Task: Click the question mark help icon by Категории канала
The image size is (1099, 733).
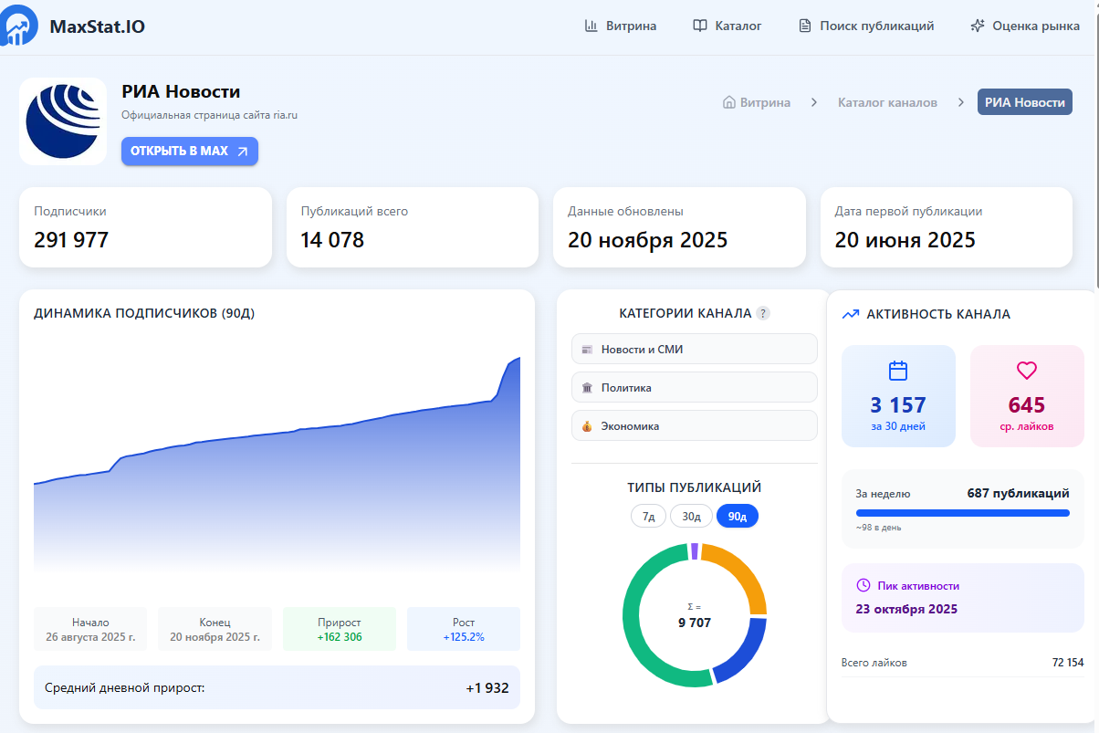Action: click(x=763, y=313)
